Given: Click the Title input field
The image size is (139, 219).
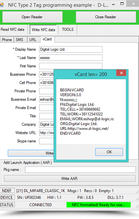Looking at the screenshot, I should [x=46, y=116].
